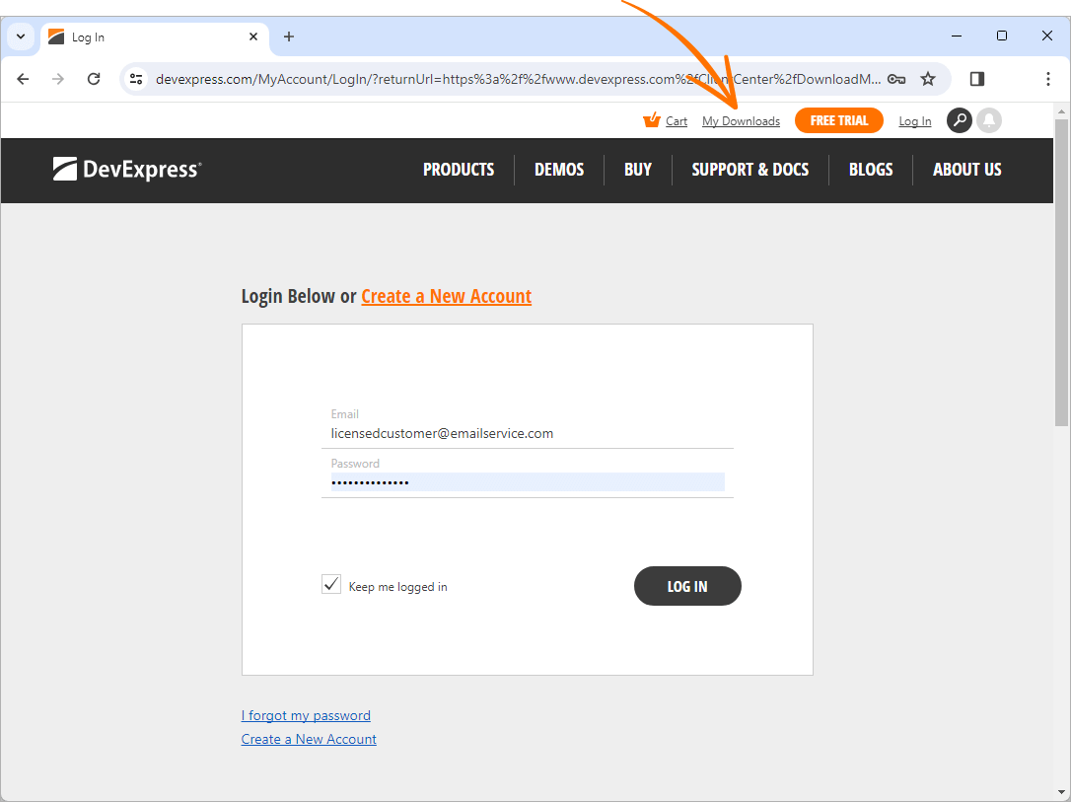The height and width of the screenshot is (803, 1071).
Task: Click the Email input field
Action: point(528,433)
